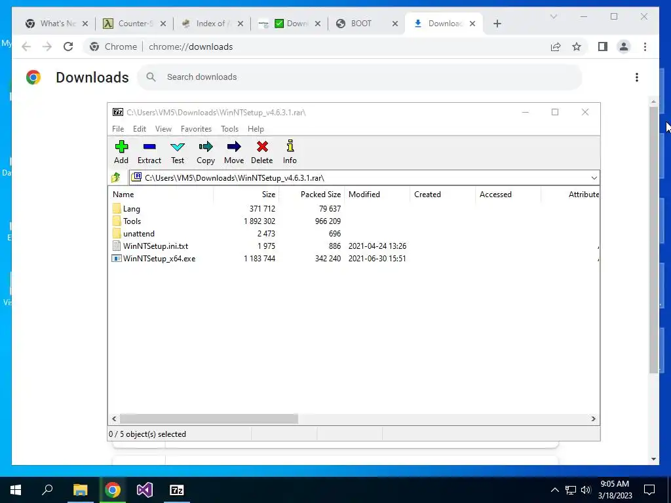Click the Search downloads field
The height and width of the screenshot is (503, 671).
pyautogui.click(x=360, y=77)
